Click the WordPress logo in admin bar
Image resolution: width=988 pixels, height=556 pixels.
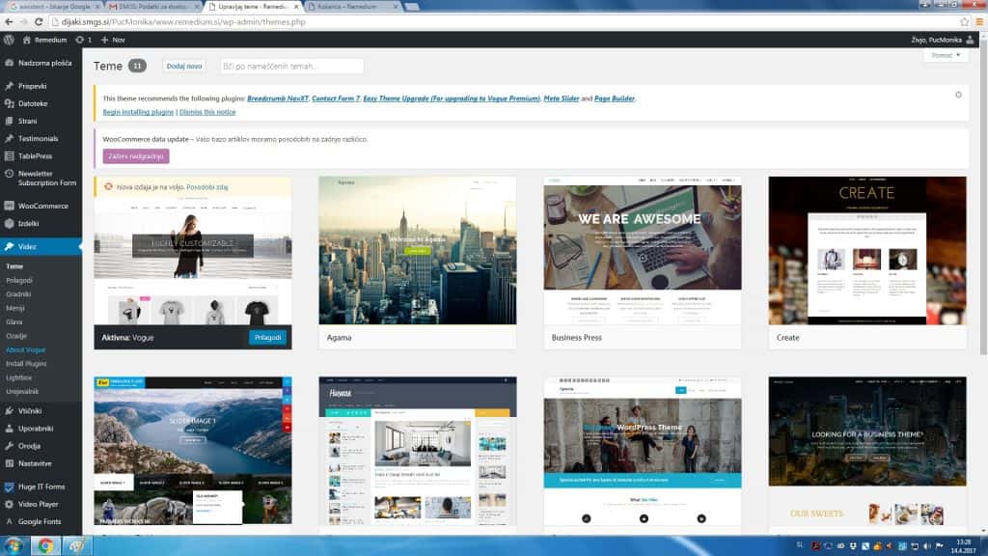point(9,40)
